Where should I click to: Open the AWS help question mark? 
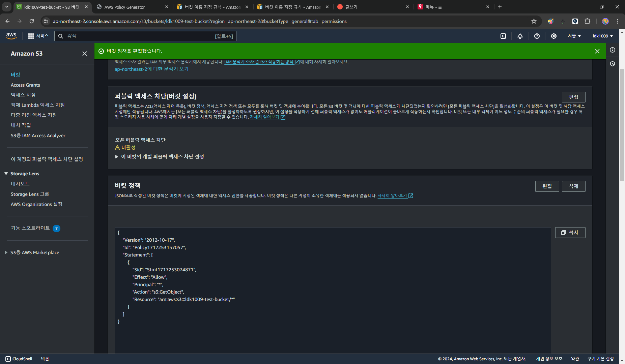[537, 36]
